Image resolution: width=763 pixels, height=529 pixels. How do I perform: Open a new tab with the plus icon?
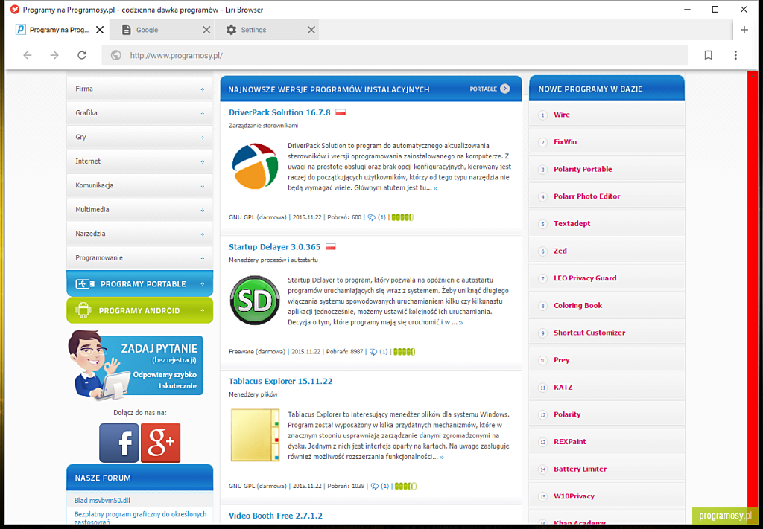pyautogui.click(x=744, y=30)
